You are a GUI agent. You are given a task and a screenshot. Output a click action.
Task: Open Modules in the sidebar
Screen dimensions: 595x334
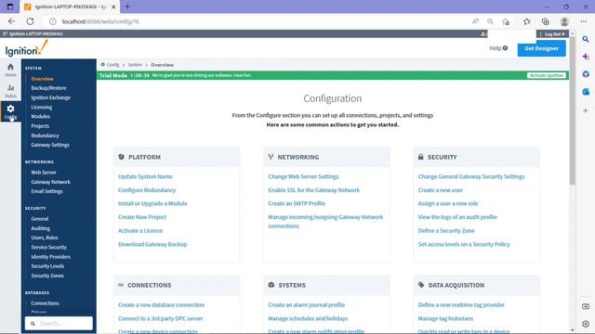pyautogui.click(x=40, y=116)
